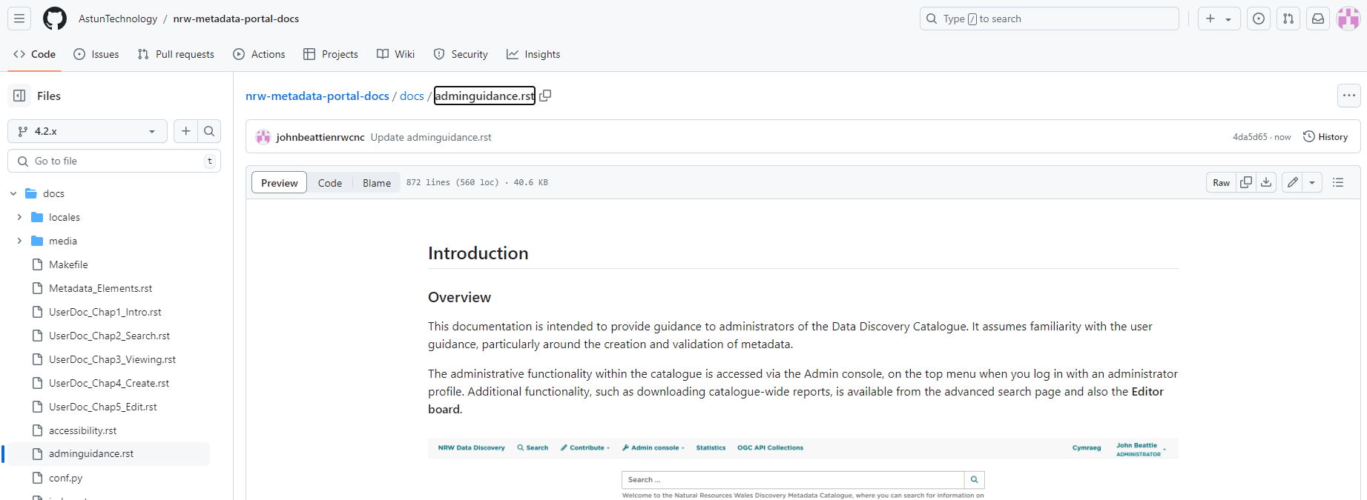This screenshot has height=500, width=1367.
Task: Switch to the Issues tab
Action: 96,54
